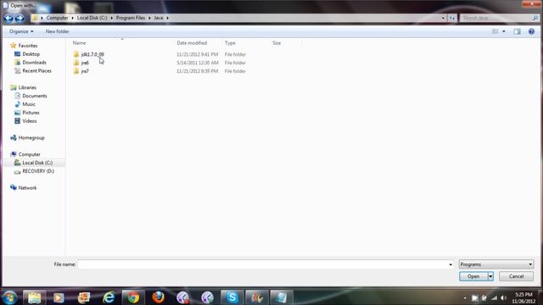
Task: Expand address bar history dropdown
Action: (x=443, y=18)
